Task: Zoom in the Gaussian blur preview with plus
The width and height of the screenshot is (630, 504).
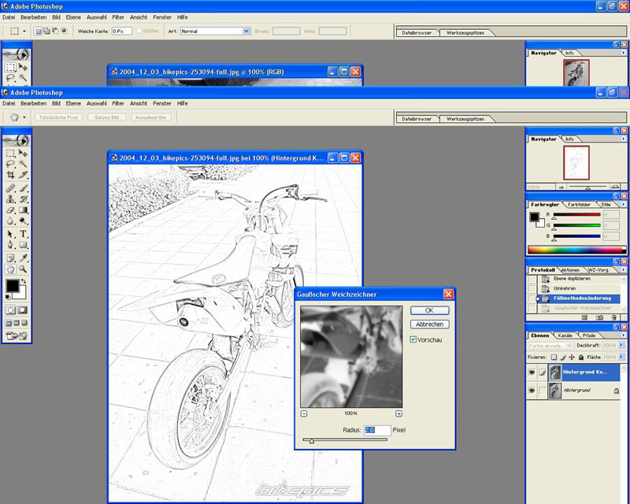Action: pyautogui.click(x=398, y=413)
